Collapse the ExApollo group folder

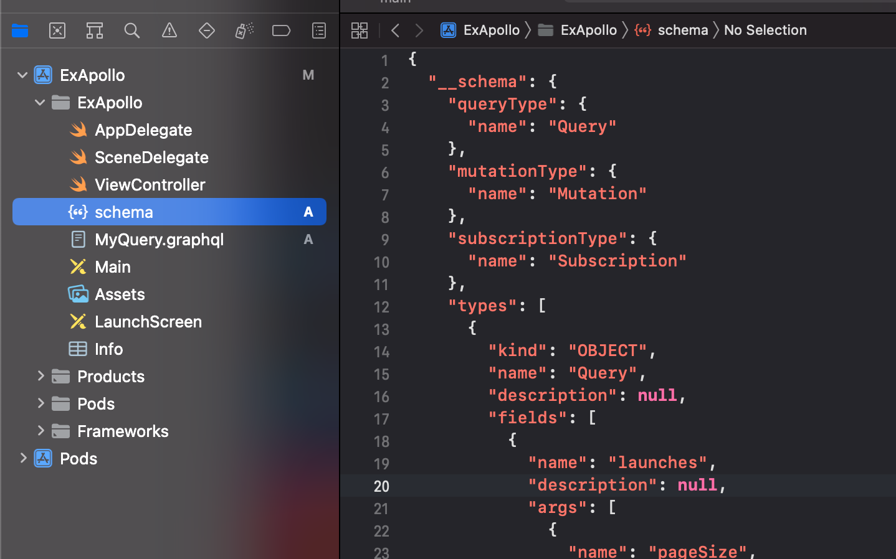tap(40, 103)
